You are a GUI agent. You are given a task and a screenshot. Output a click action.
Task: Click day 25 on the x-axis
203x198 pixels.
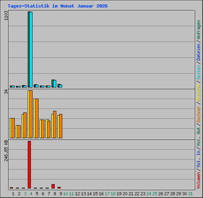point(155,194)
